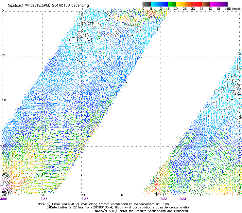Click the '2:22' time label

click(x=164, y=199)
